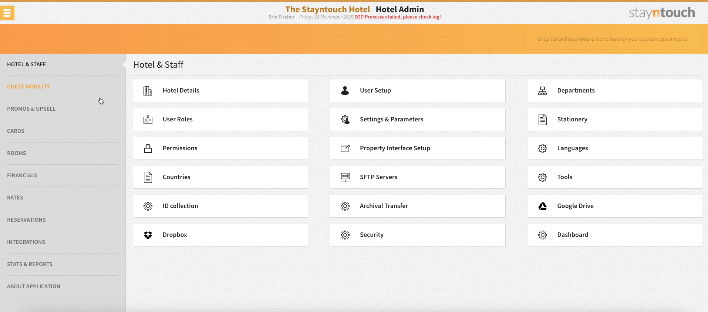Viewport: 708px width, 312px height.
Task: Open the Security label
Action: pyautogui.click(x=372, y=235)
